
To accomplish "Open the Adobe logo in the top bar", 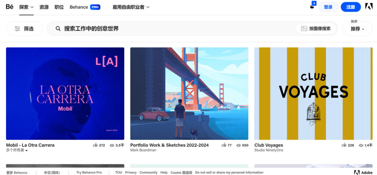I will tap(369, 7).
